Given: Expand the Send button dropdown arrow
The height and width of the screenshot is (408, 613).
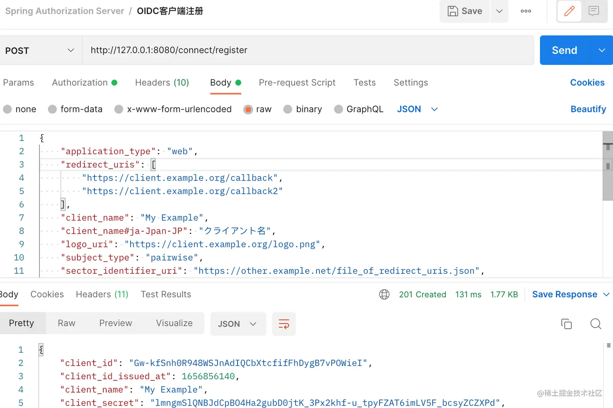Looking at the screenshot, I should 602,50.
